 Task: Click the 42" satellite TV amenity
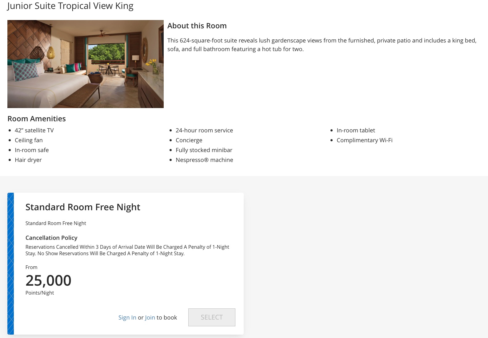coord(34,130)
